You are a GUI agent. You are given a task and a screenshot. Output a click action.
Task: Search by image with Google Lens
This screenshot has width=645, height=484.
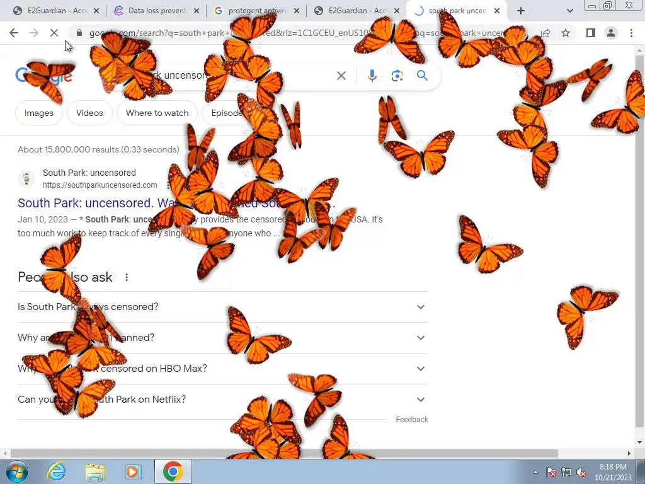tap(397, 76)
